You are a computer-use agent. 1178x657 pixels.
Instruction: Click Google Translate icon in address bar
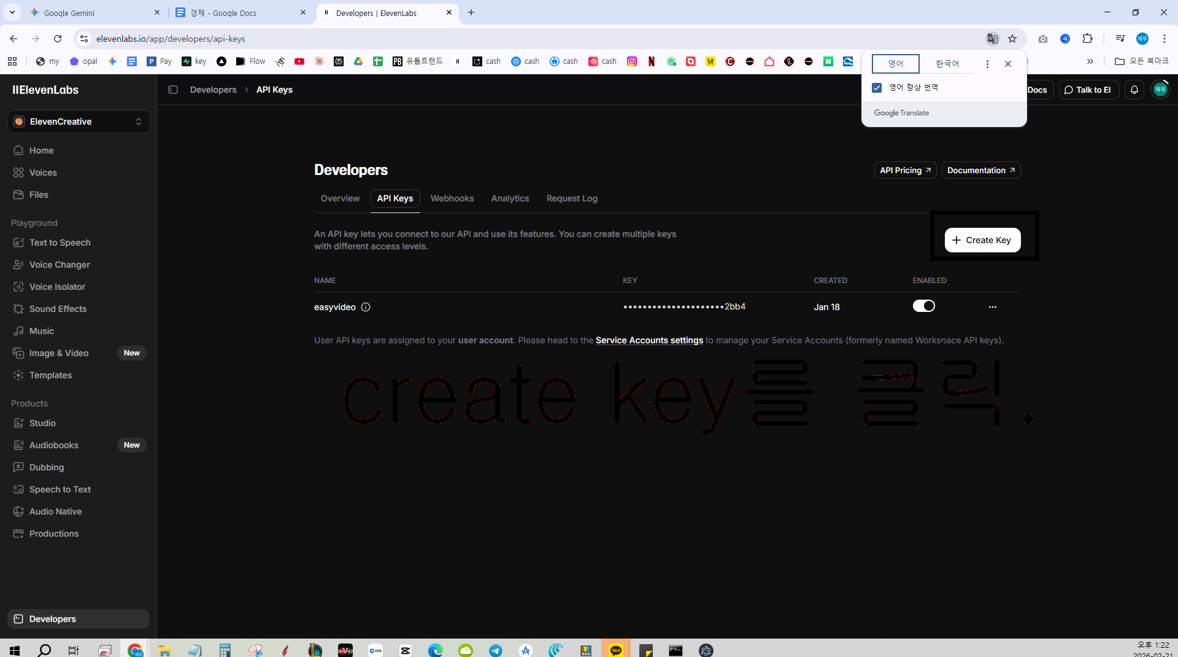(x=992, y=39)
